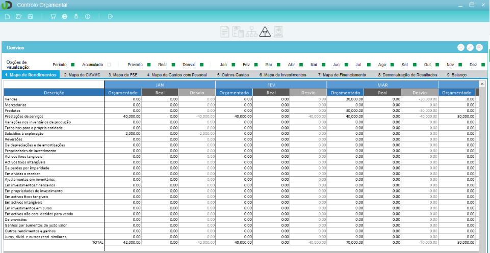Open the document page module icon
Viewport: 490px width, 253px height.
(225, 32)
